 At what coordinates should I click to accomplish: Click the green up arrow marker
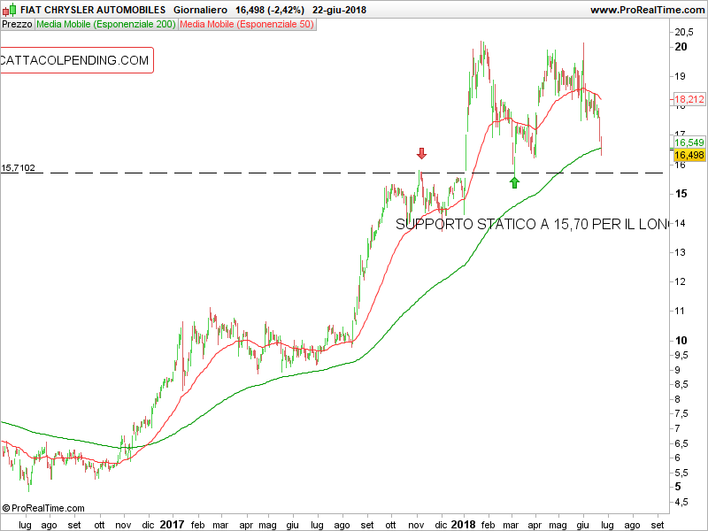(x=514, y=182)
